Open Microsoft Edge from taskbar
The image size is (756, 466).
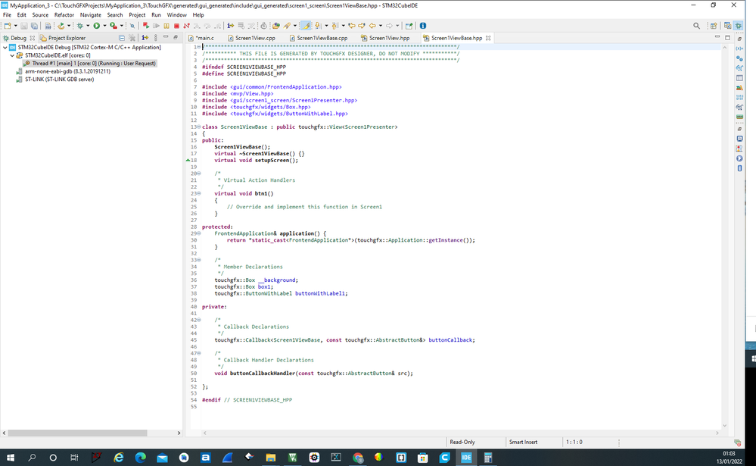pyautogui.click(x=140, y=458)
